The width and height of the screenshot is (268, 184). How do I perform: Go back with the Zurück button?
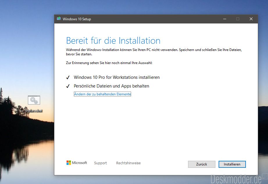click(x=202, y=164)
